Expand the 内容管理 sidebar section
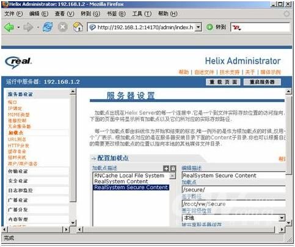The width and height of the screenshot is (295, 247). (38, 219)
